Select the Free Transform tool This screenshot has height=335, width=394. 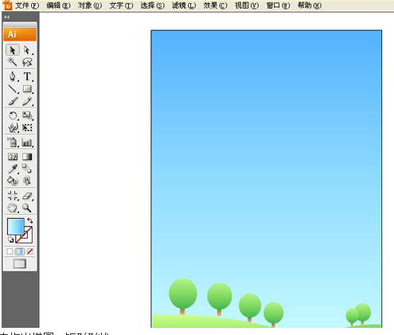click(x=27, y=127)
